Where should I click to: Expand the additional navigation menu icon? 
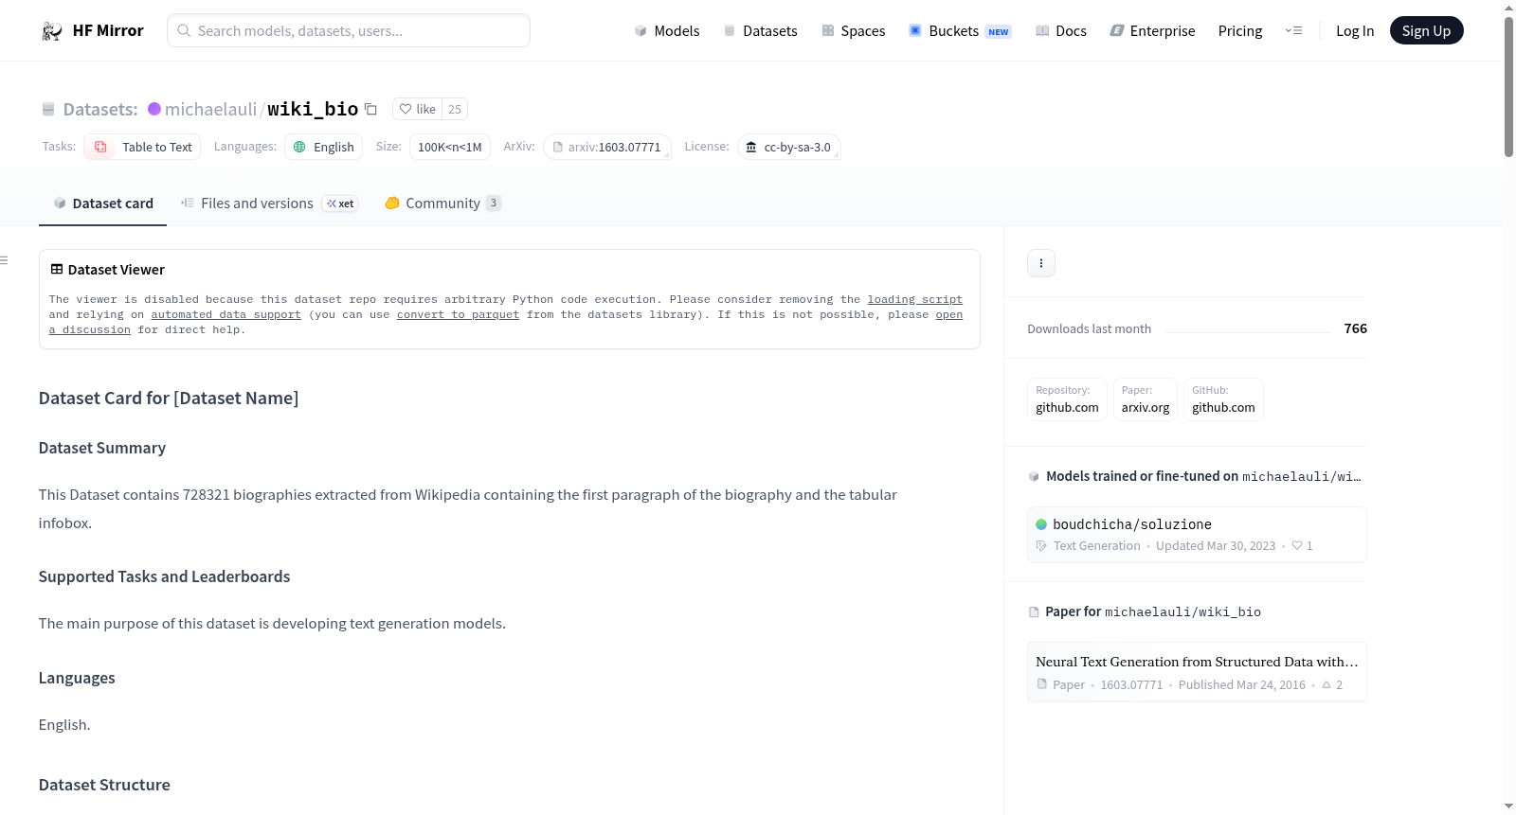coord(1293,31)
